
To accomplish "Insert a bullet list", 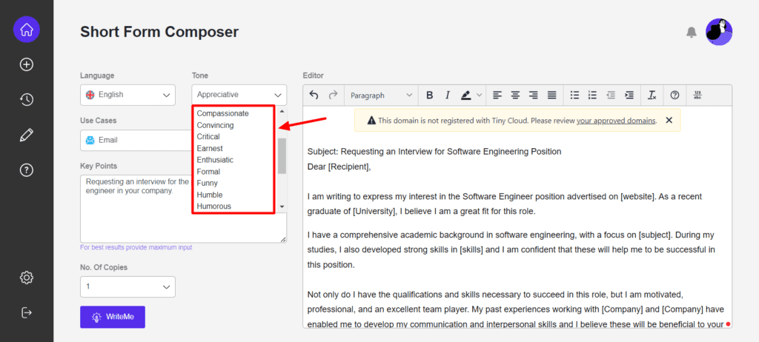I will (x=574, y=95).
